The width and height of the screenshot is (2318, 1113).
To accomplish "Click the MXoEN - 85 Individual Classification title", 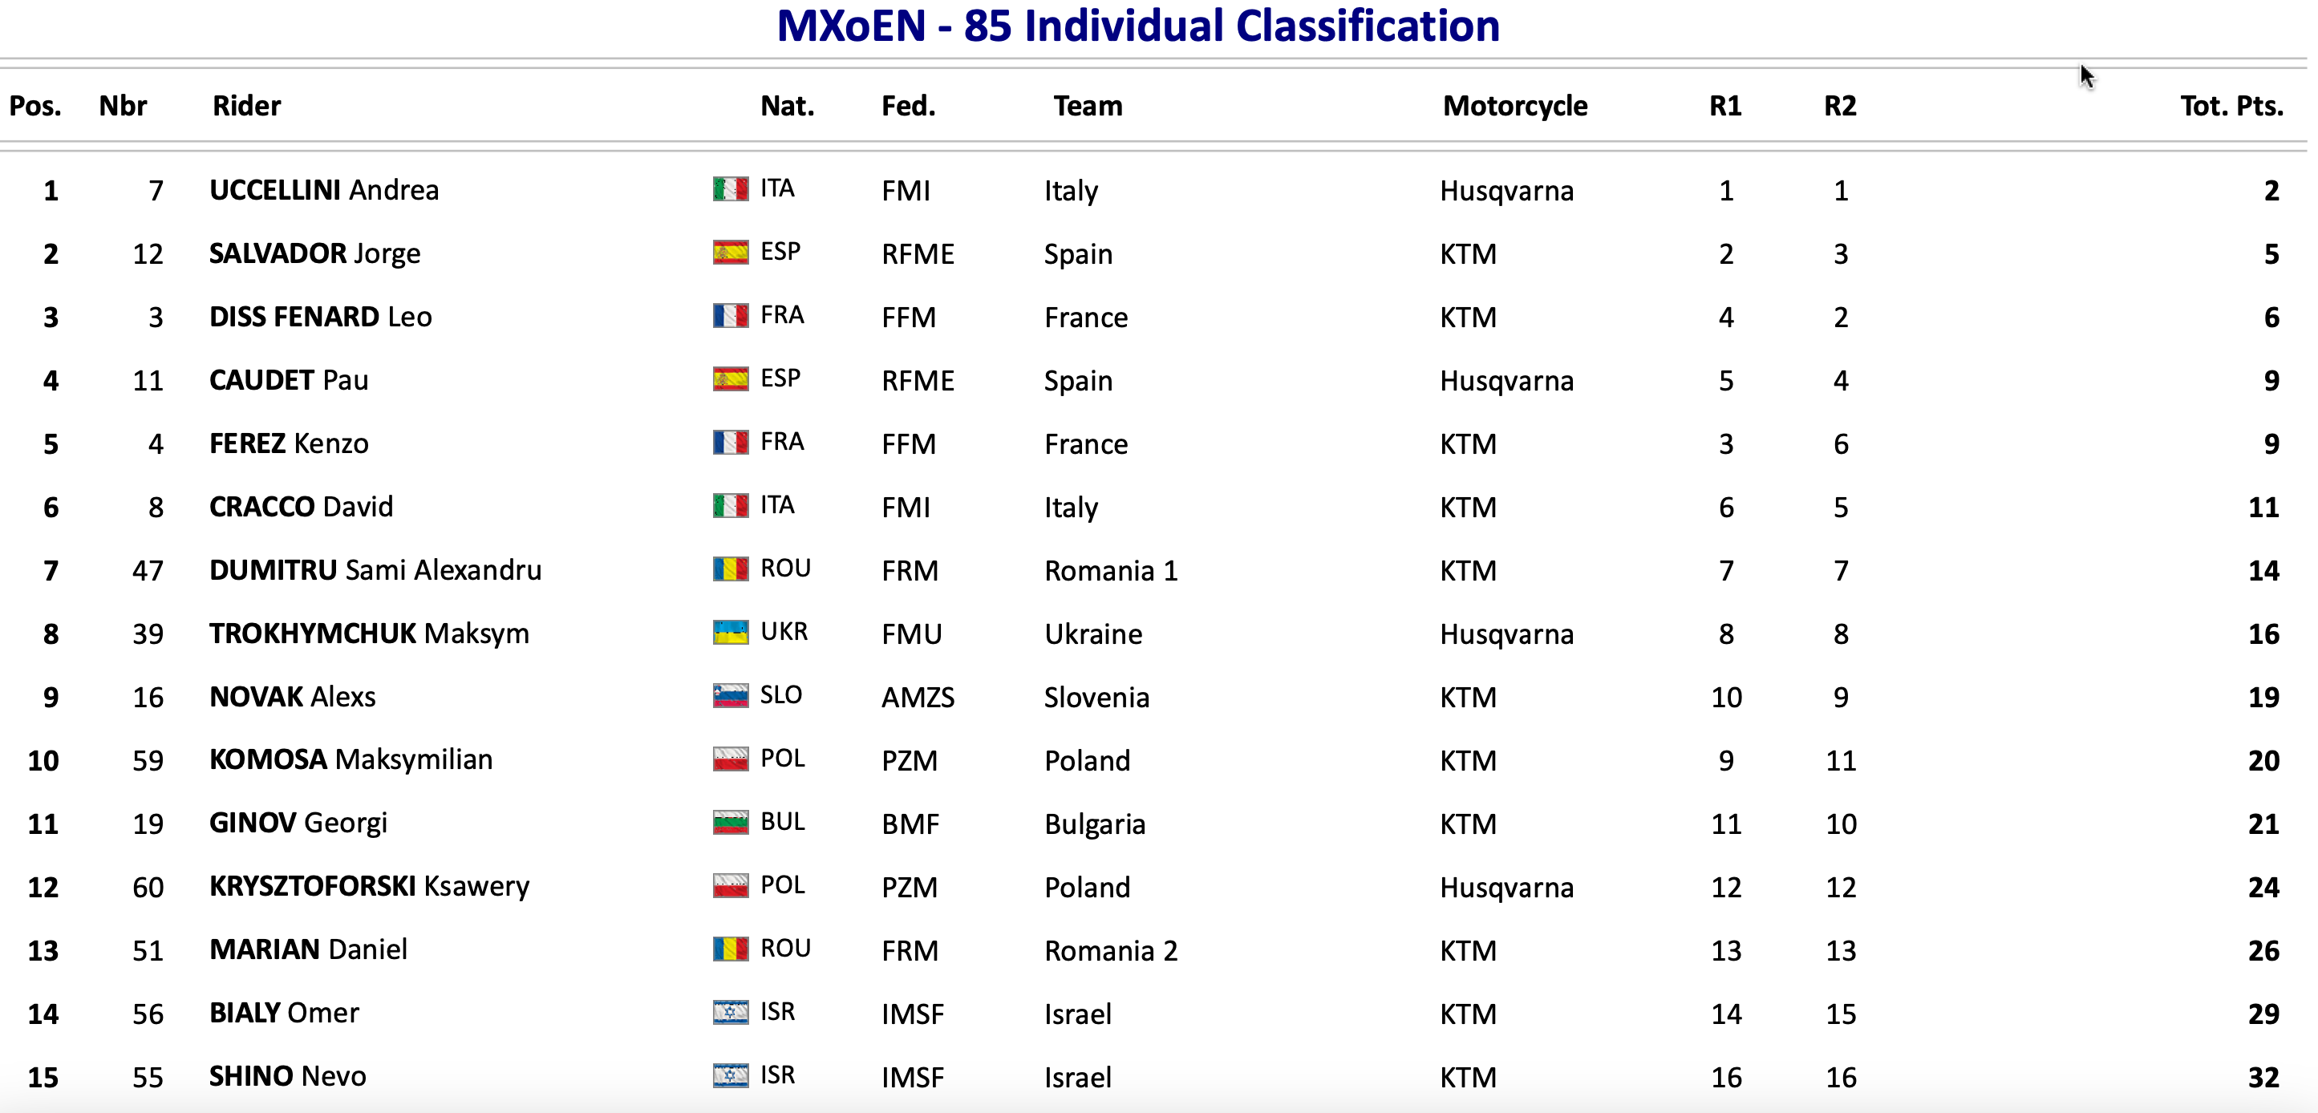I will [1138, 25].
